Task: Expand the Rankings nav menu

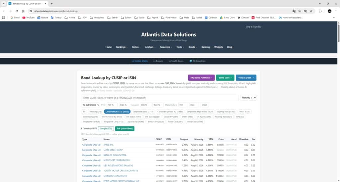Action: pyautogui.click(x=122, y=47)
